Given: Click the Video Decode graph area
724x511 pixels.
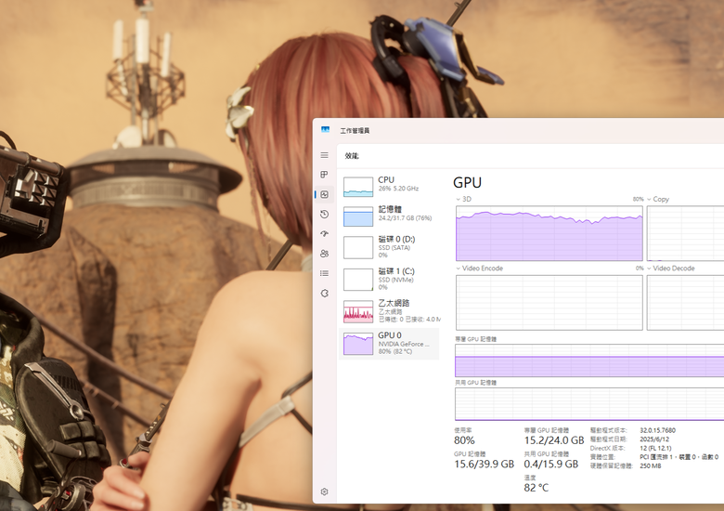Looking at the screenshot, I should tap(685, 303).
